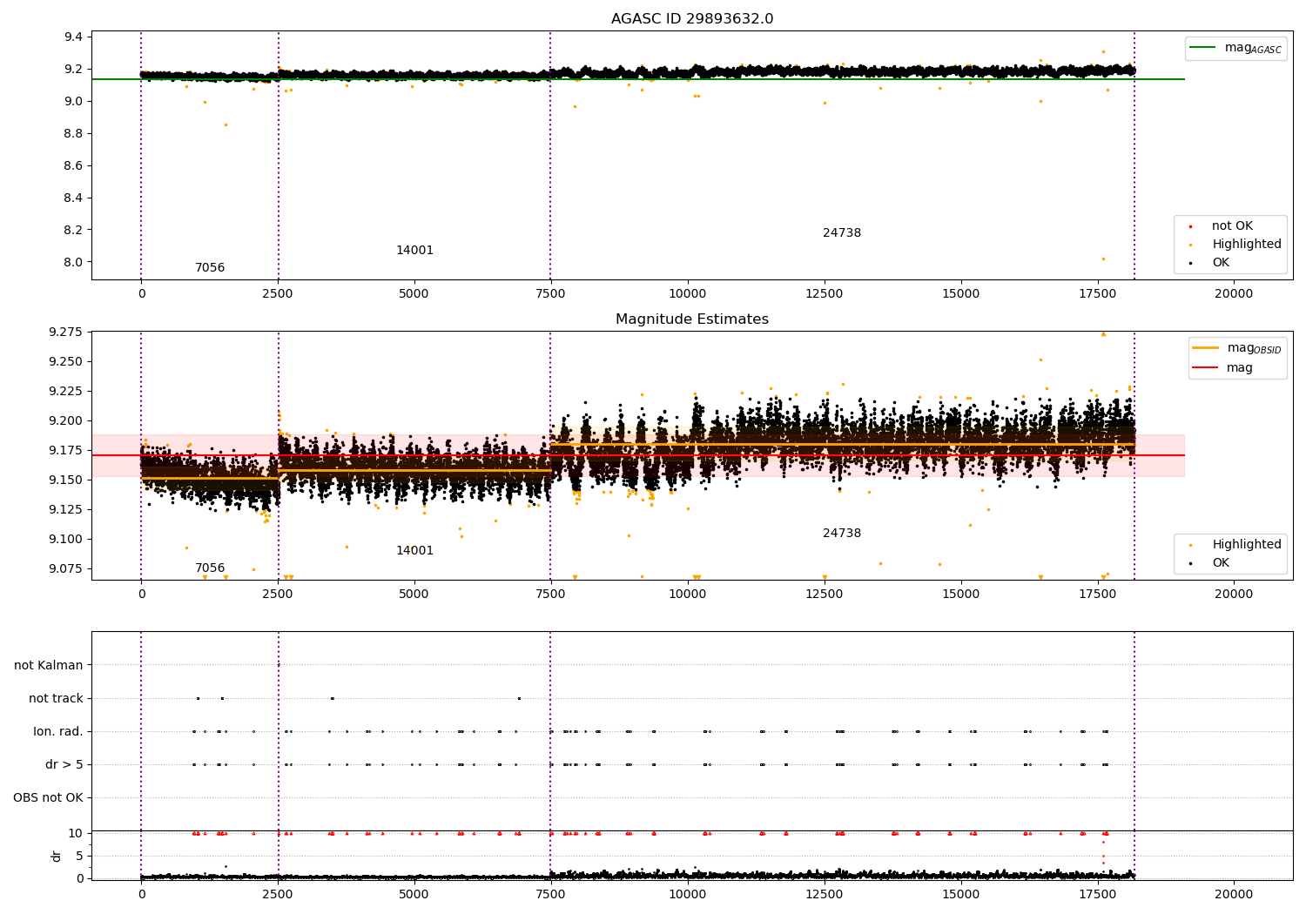
Task: Click x-axis tick '12500' under Magnitude Estimates plot
Action: pyautogui.click(x=825, y=595)
